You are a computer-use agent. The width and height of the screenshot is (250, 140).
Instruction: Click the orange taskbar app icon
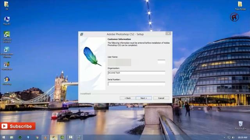point(45,137)
